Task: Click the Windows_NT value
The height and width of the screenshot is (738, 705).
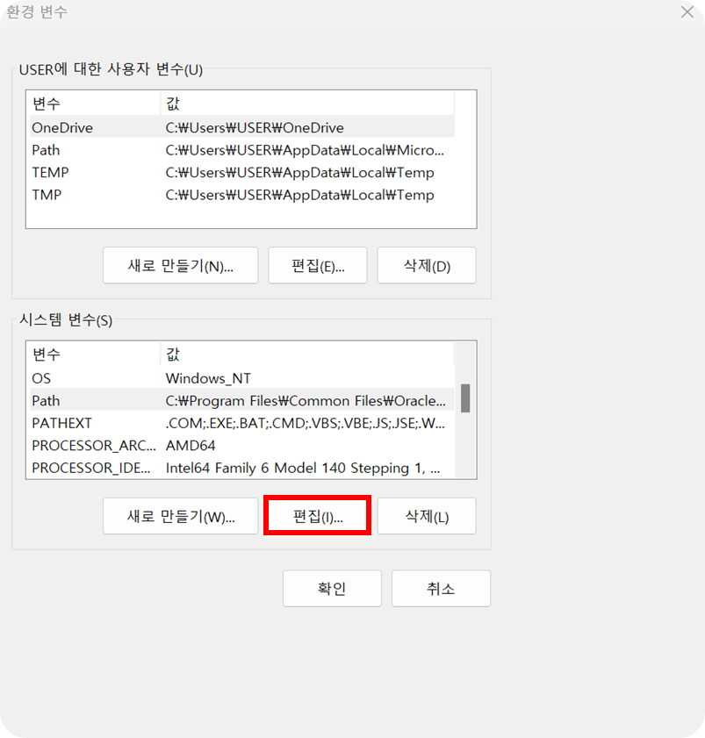Action: (x=208, y=378)
